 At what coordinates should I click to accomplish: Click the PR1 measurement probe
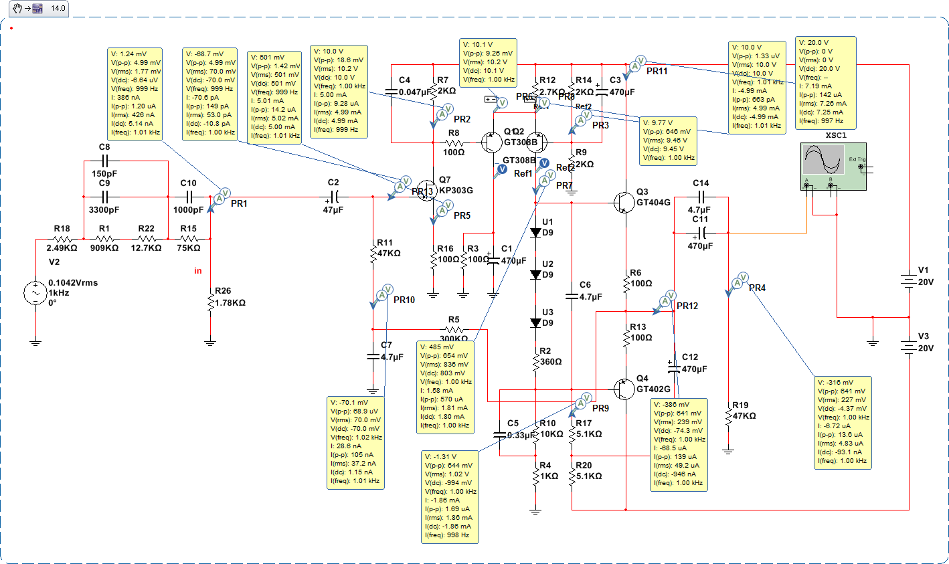click(218, 199)
